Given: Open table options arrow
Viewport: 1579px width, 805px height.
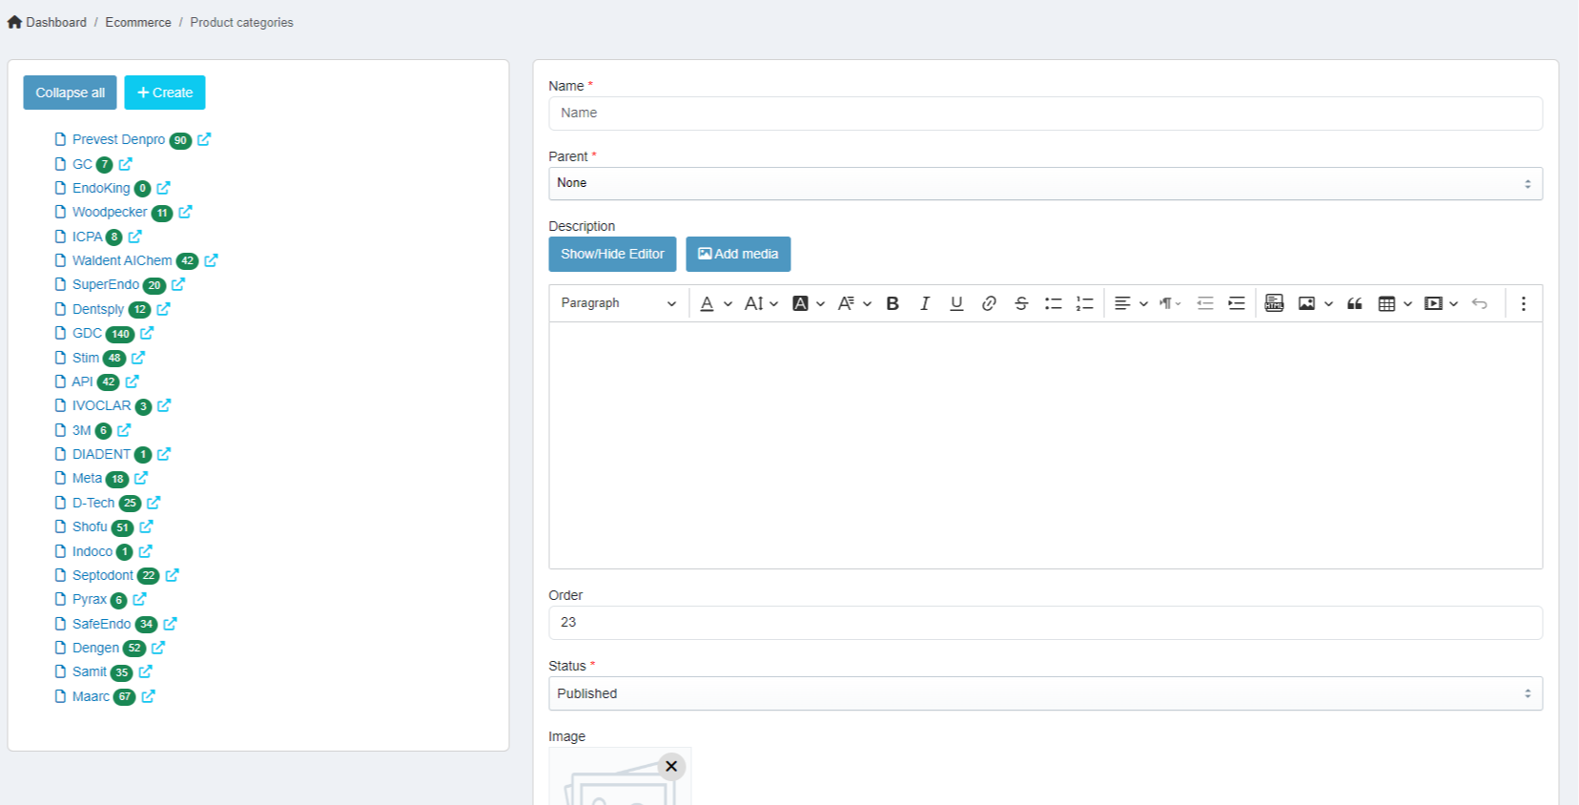Looking at the screenshot, I should pyautogui.click(x=1407, y=303).
